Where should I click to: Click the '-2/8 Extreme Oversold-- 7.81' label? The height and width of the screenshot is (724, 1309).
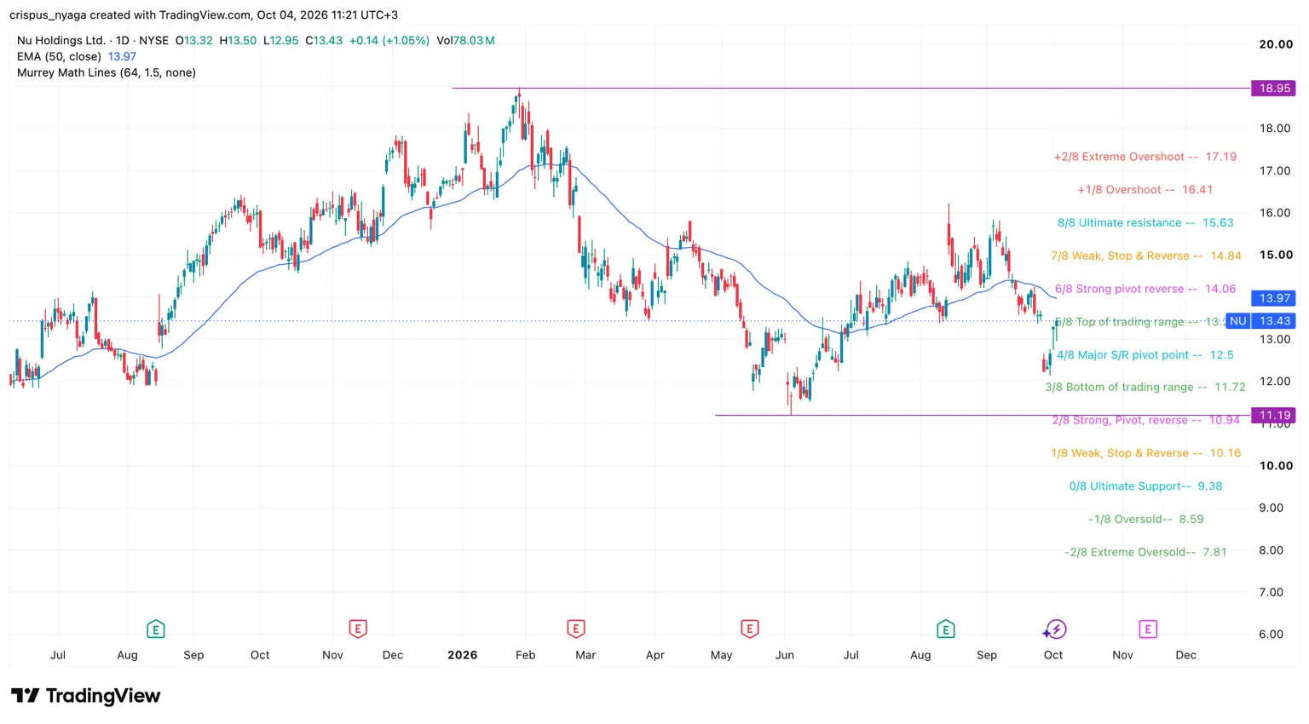[x=1145, y=552]
